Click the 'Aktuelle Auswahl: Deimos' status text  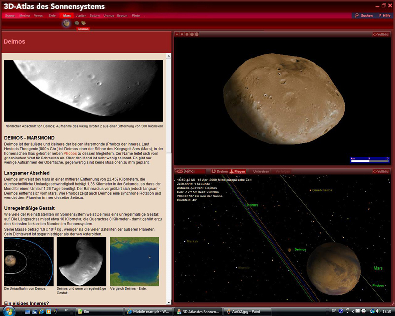(x=197, y=188)
